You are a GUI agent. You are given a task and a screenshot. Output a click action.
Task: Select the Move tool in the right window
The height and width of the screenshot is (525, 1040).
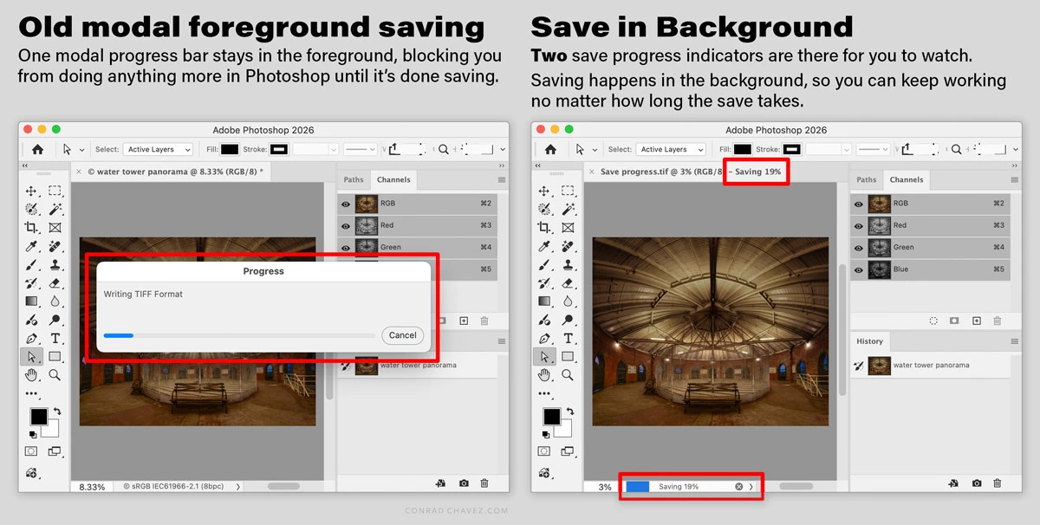click(544, 191)
